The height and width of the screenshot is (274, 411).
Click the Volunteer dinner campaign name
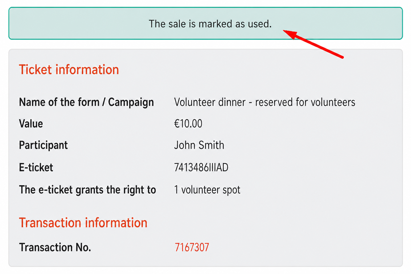(265, 102)
